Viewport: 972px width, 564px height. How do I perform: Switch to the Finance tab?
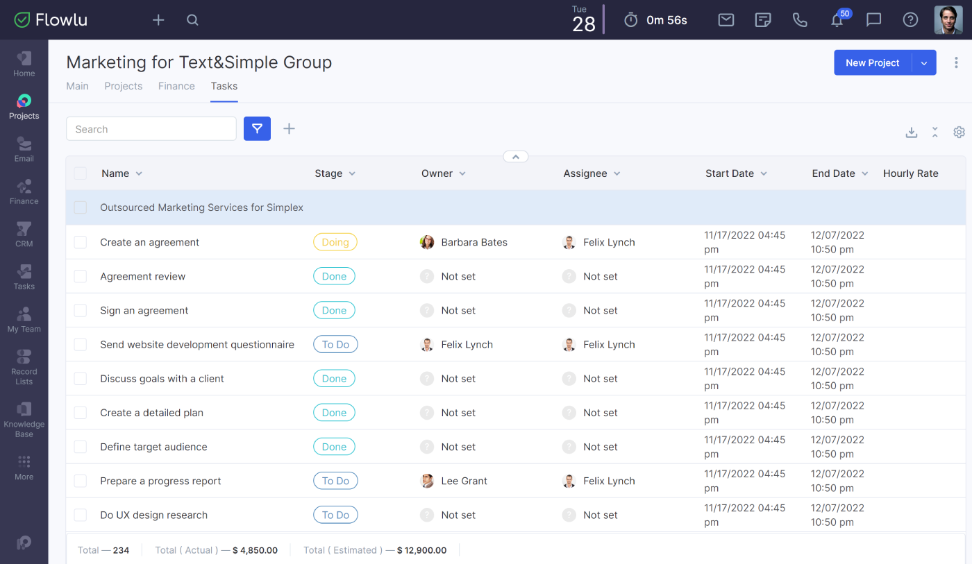[x=176, y=86]
